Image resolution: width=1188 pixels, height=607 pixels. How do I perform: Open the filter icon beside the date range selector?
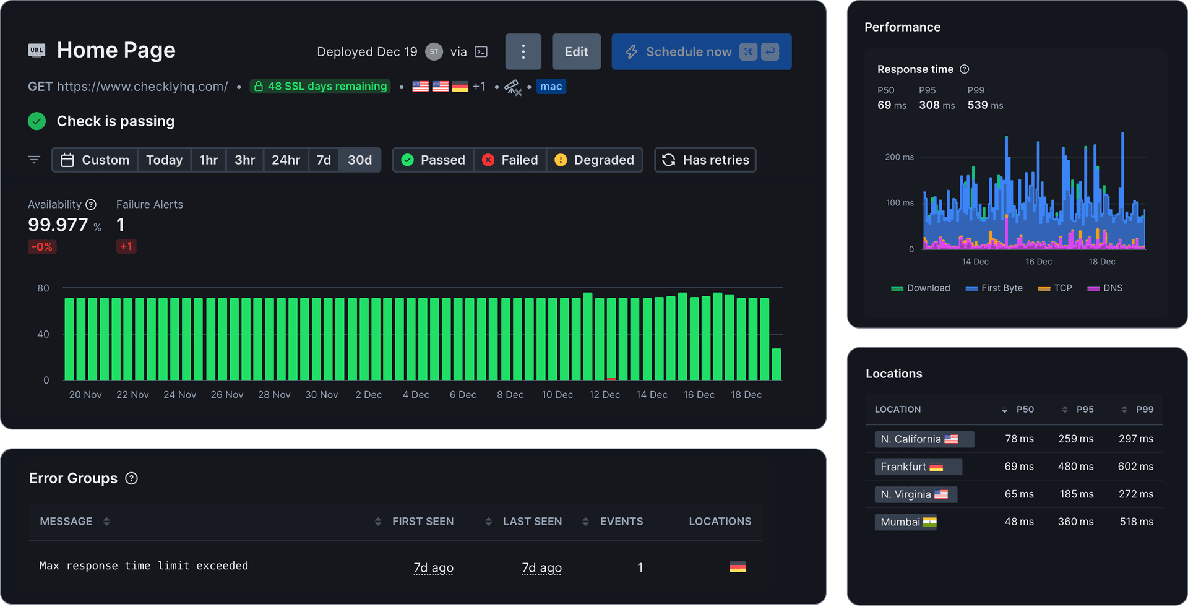coord(34,160)
